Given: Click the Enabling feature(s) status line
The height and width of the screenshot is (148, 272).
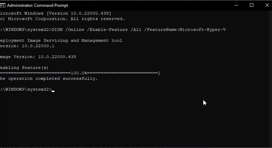Looking at the screenshot, I should pos(24,68).
